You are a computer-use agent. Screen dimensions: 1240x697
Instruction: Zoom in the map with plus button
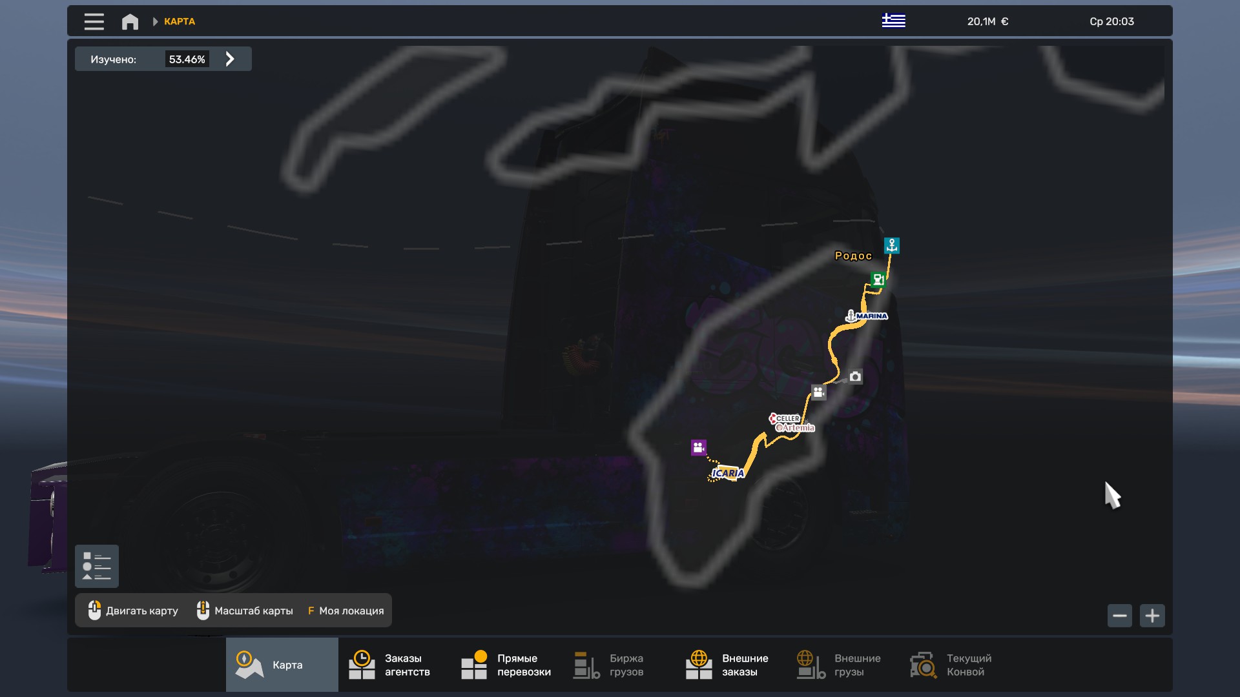tap(1152, 616)
